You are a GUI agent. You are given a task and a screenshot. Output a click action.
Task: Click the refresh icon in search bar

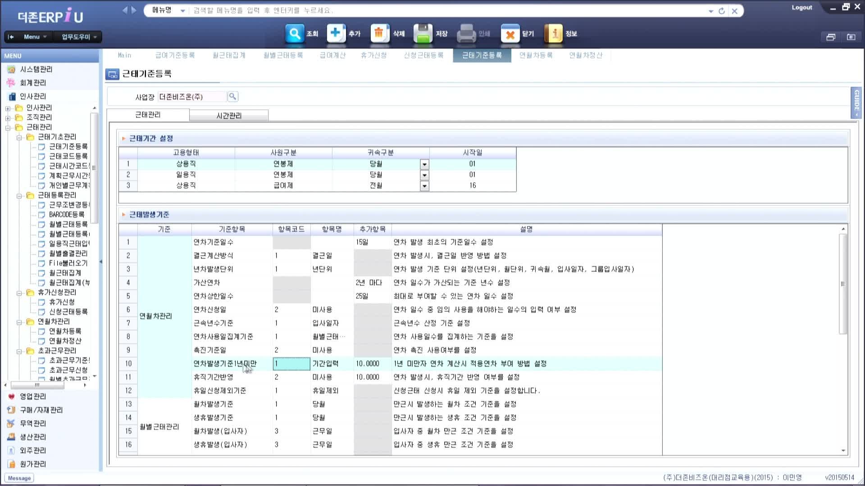[722, 11]
